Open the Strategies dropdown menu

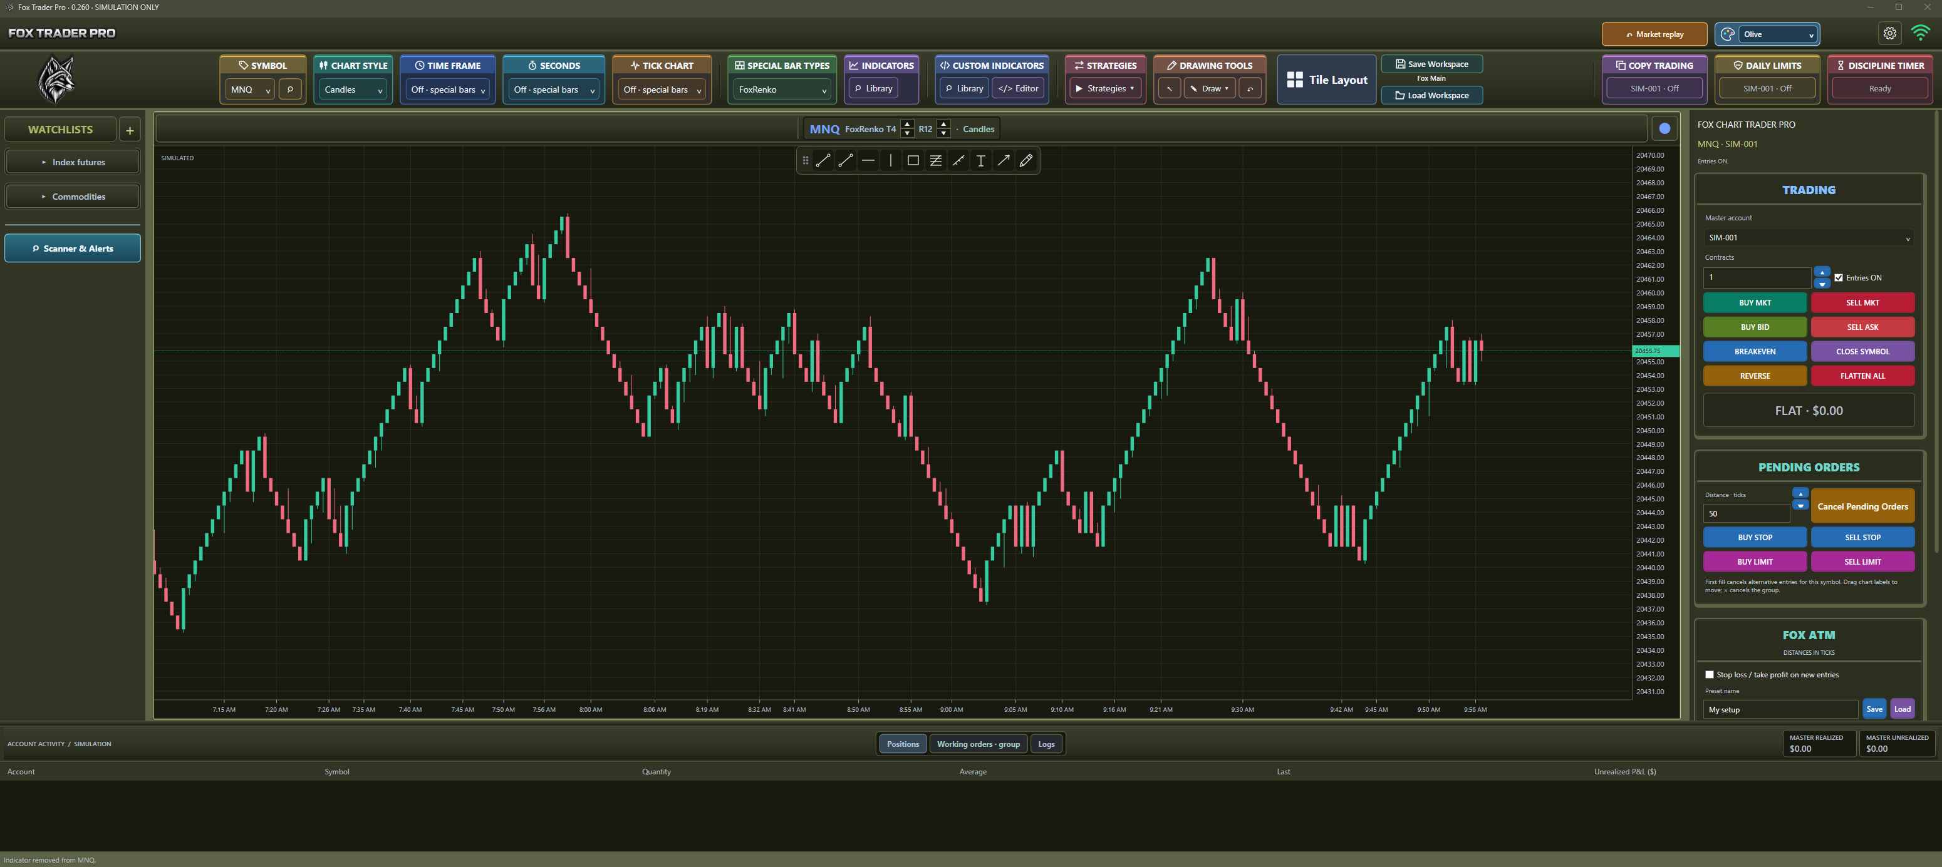(x=1104, y=88)
